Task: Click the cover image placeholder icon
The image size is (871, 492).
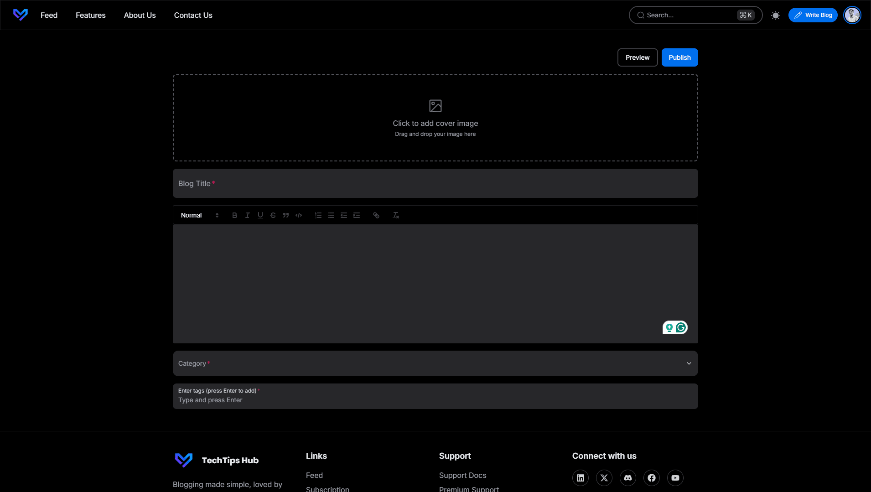Action: (435, 106)
